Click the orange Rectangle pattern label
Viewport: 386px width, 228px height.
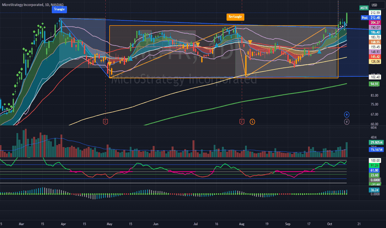(235, 17)
